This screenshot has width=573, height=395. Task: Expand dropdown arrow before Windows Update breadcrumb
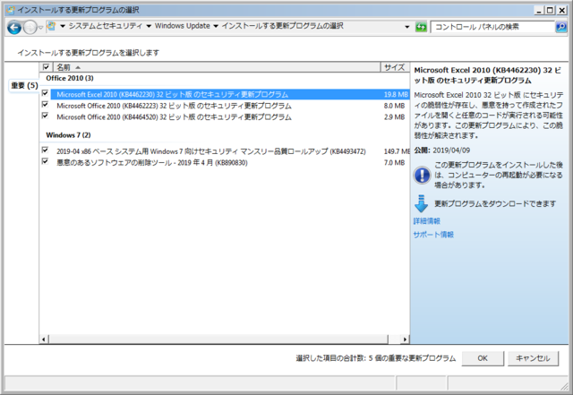tap(149, 26)
